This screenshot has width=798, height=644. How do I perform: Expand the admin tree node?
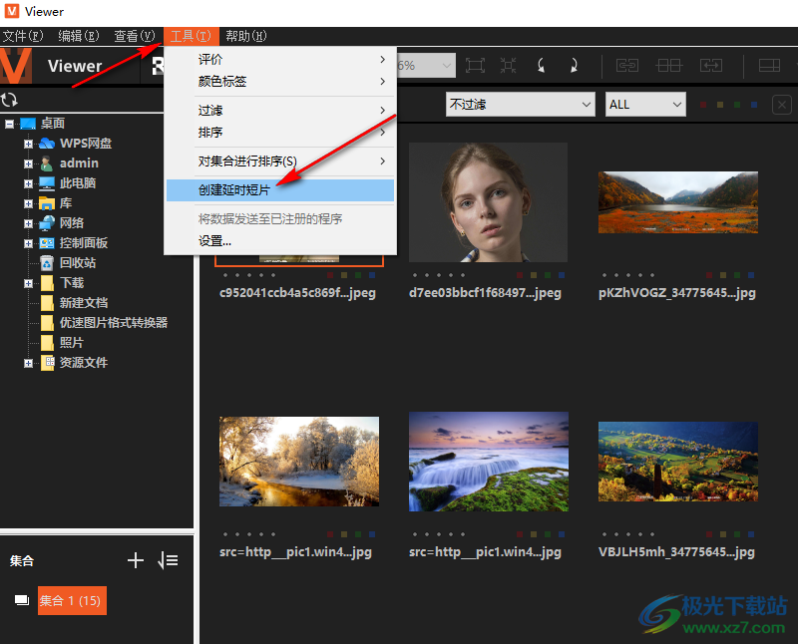29,163
